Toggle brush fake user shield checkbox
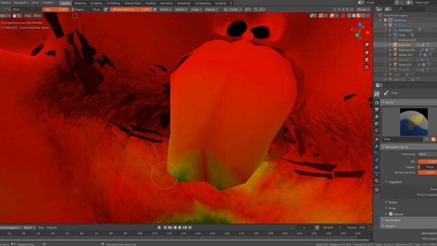Screen dimensions: 437x246 point(434,139)
